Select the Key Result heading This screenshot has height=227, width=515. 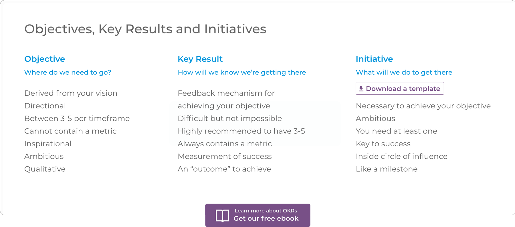[200, 59]
